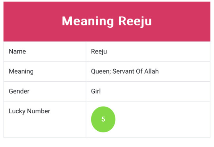214x147 pixels.
Task: Click the word "Meaning" in pink banner
Action: (x=88, y=21)
